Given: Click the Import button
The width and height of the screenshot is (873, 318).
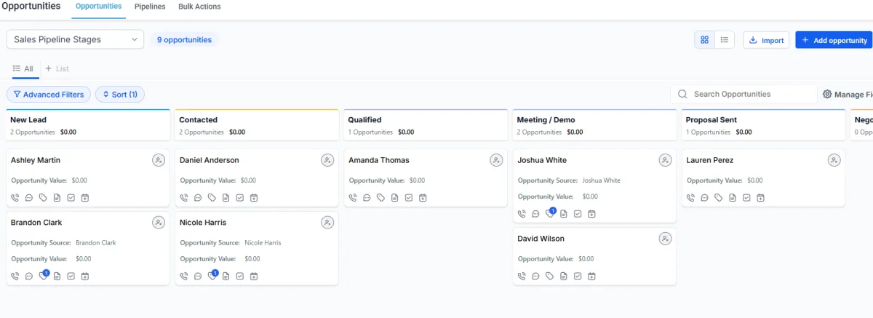Looking at the screenshot, I should coord(766,40).
